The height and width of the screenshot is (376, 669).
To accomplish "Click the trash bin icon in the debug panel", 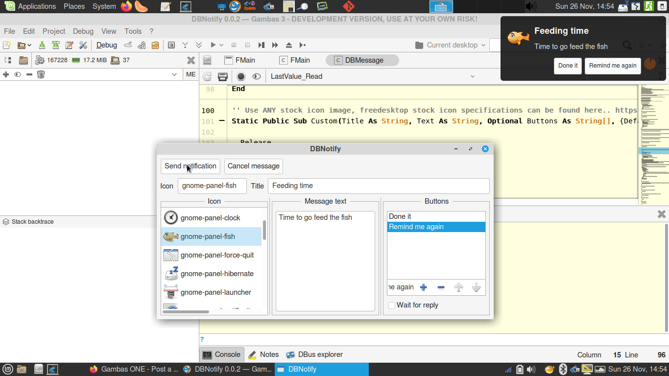I will tap(41, 74).
